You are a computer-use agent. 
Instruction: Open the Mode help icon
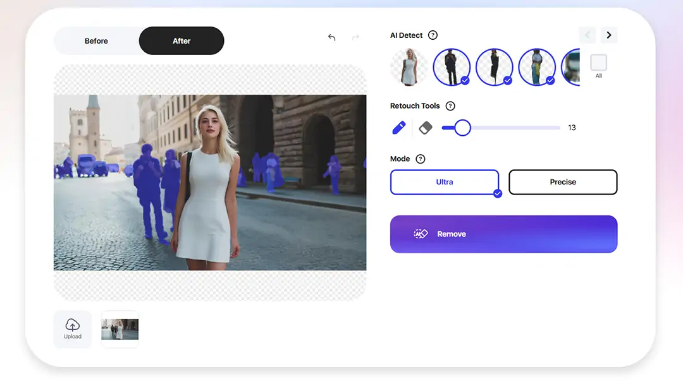pyautogui.click(x=421, y=159)
